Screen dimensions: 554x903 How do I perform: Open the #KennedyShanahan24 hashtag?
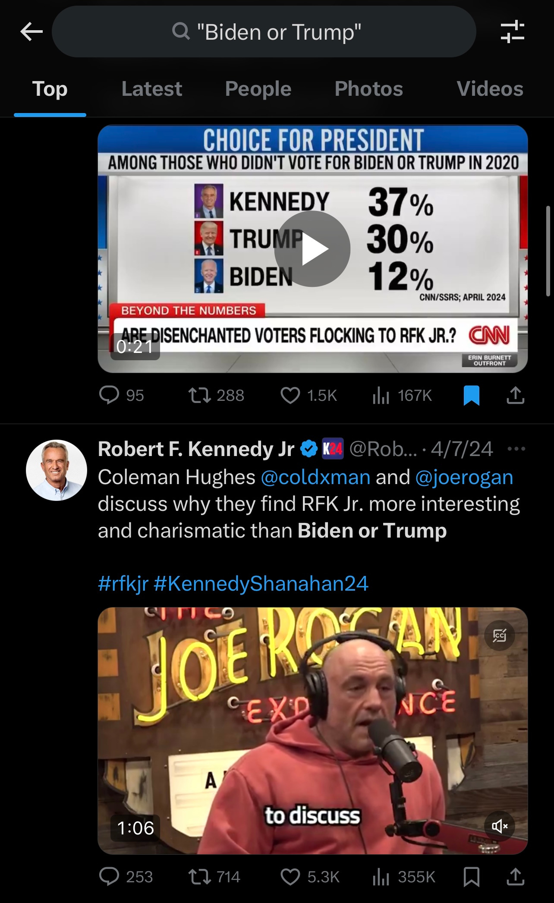pos(261,583)
